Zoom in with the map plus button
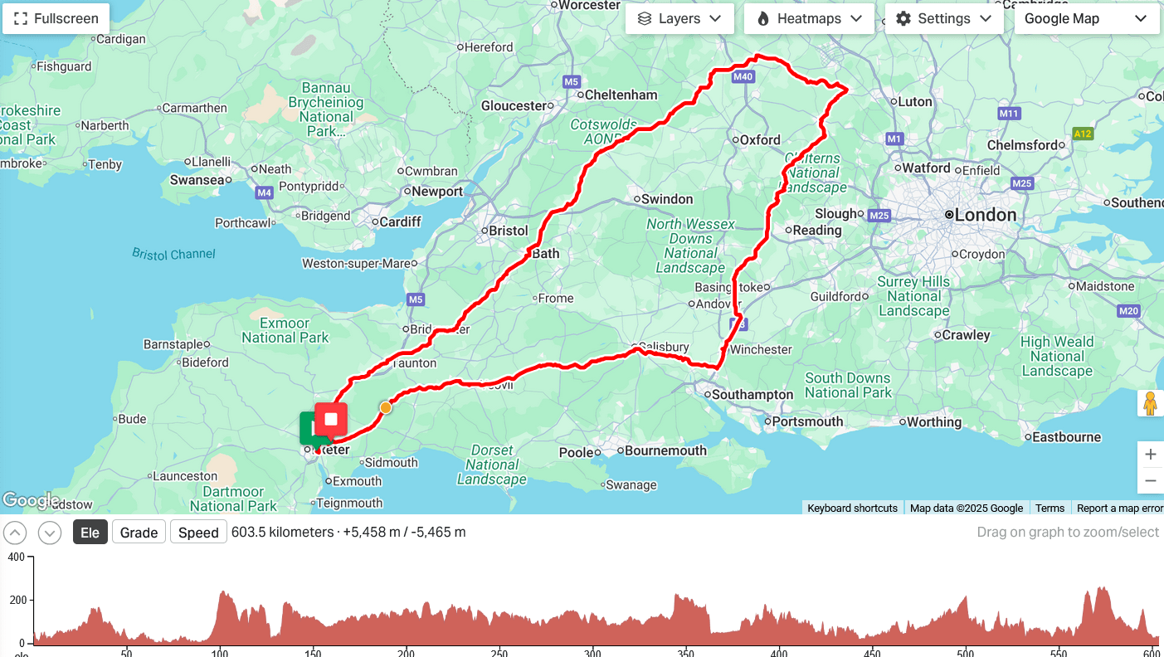The image size is (1164, 657). (x=1150, y=455)
